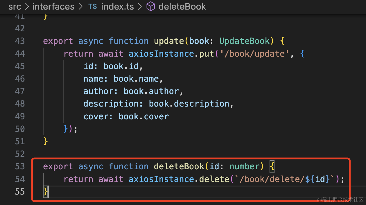366x205 pixels.
Task: Click the cube symbol icon before deleteBook
Action: 150,7
